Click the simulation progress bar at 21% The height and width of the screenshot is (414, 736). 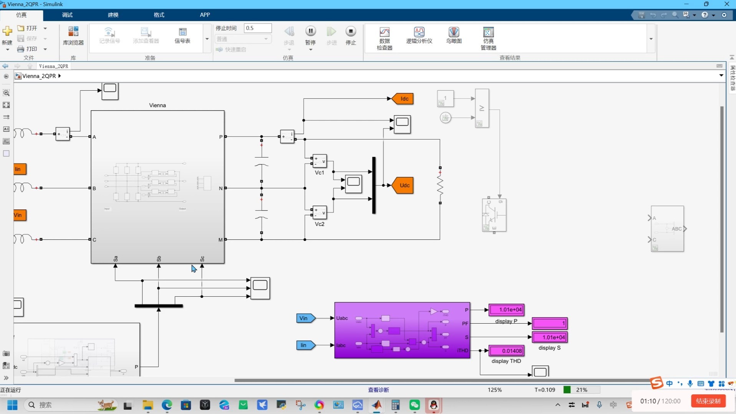click(x=581, y=390)
